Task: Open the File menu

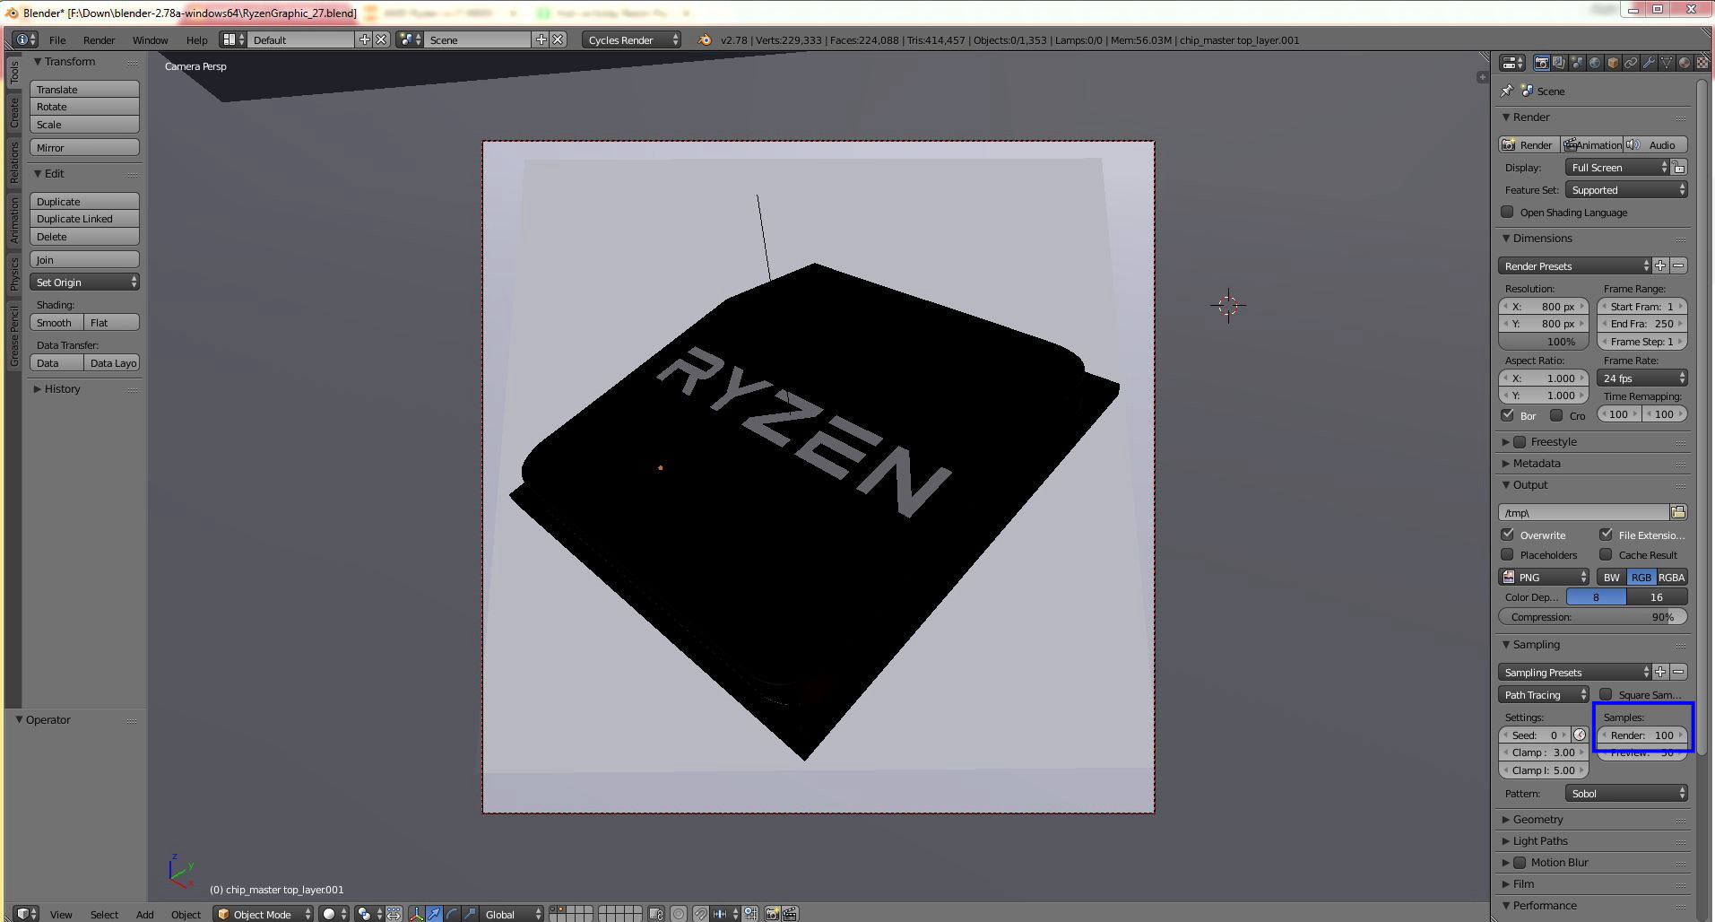Action: point(57,39)
